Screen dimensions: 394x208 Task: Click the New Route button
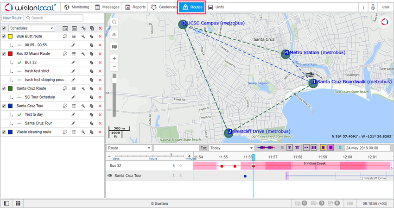[x=12, y=18]
